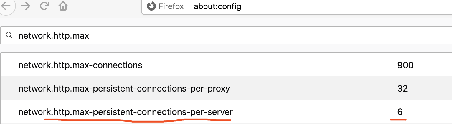
Task: Select max-persistent-connections-per-proxy preference name
Action: pyautogui.click(x=124, y=88)
